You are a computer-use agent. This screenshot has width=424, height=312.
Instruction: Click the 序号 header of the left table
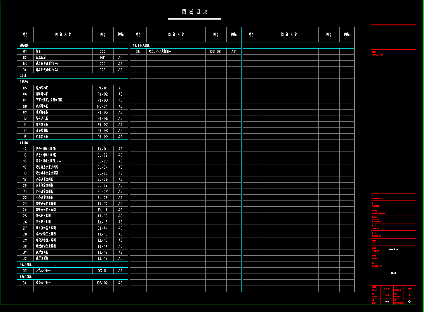pos(25,35)
